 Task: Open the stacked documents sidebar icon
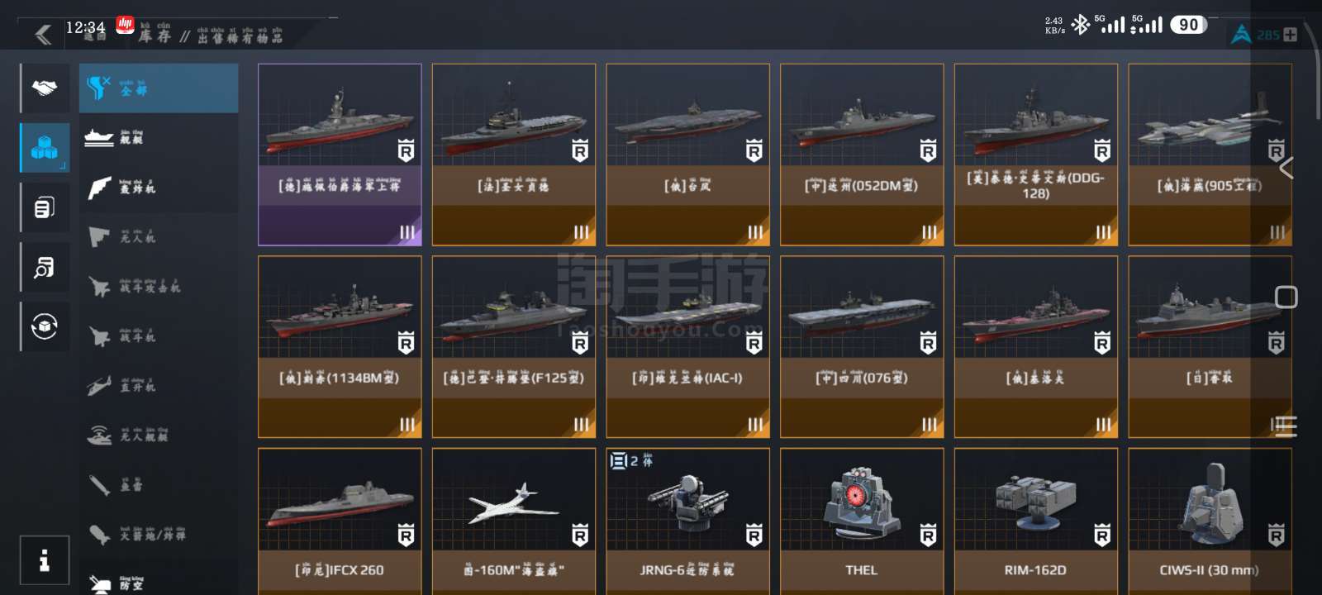(x=45, y=207)
